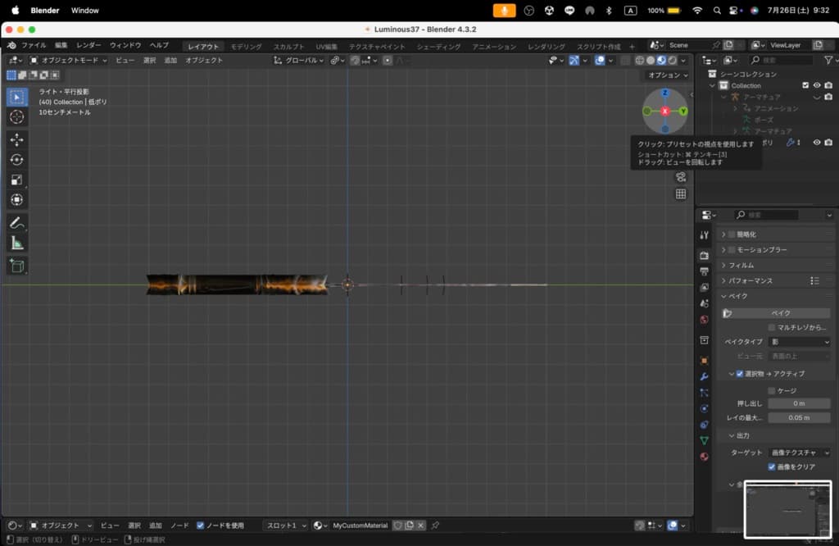This screenshot has width=839, height=546.
Task: Hide the Collection using its eye icon
Action: 816,85
